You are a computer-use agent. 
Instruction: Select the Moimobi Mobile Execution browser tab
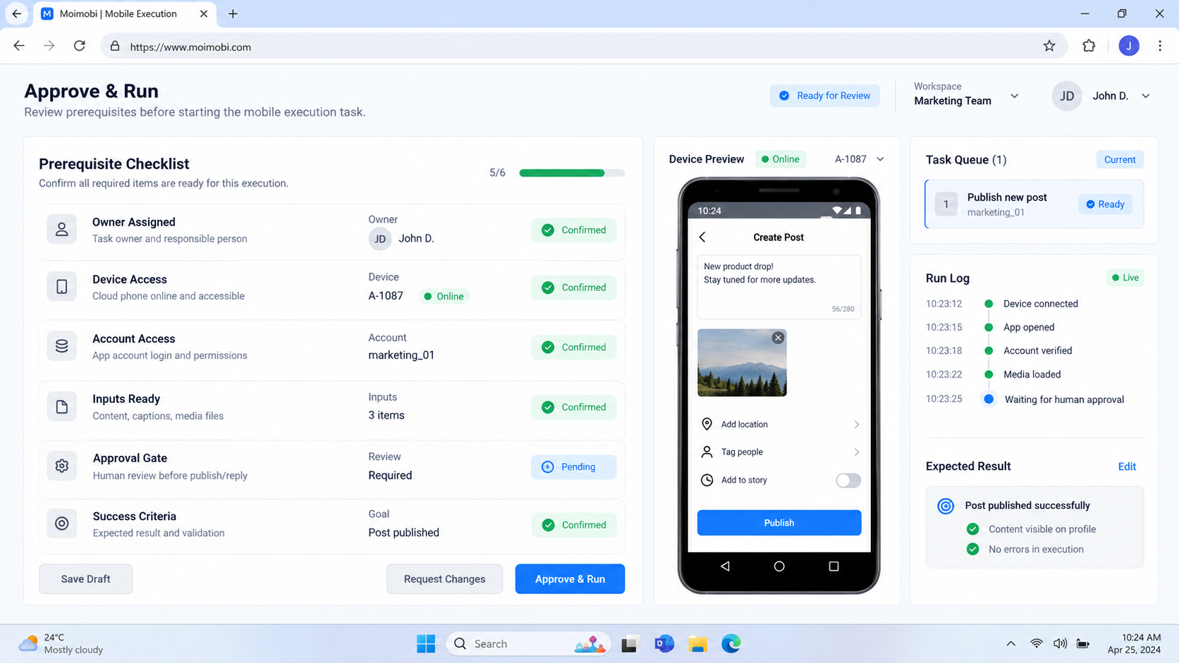pos(126,13)
